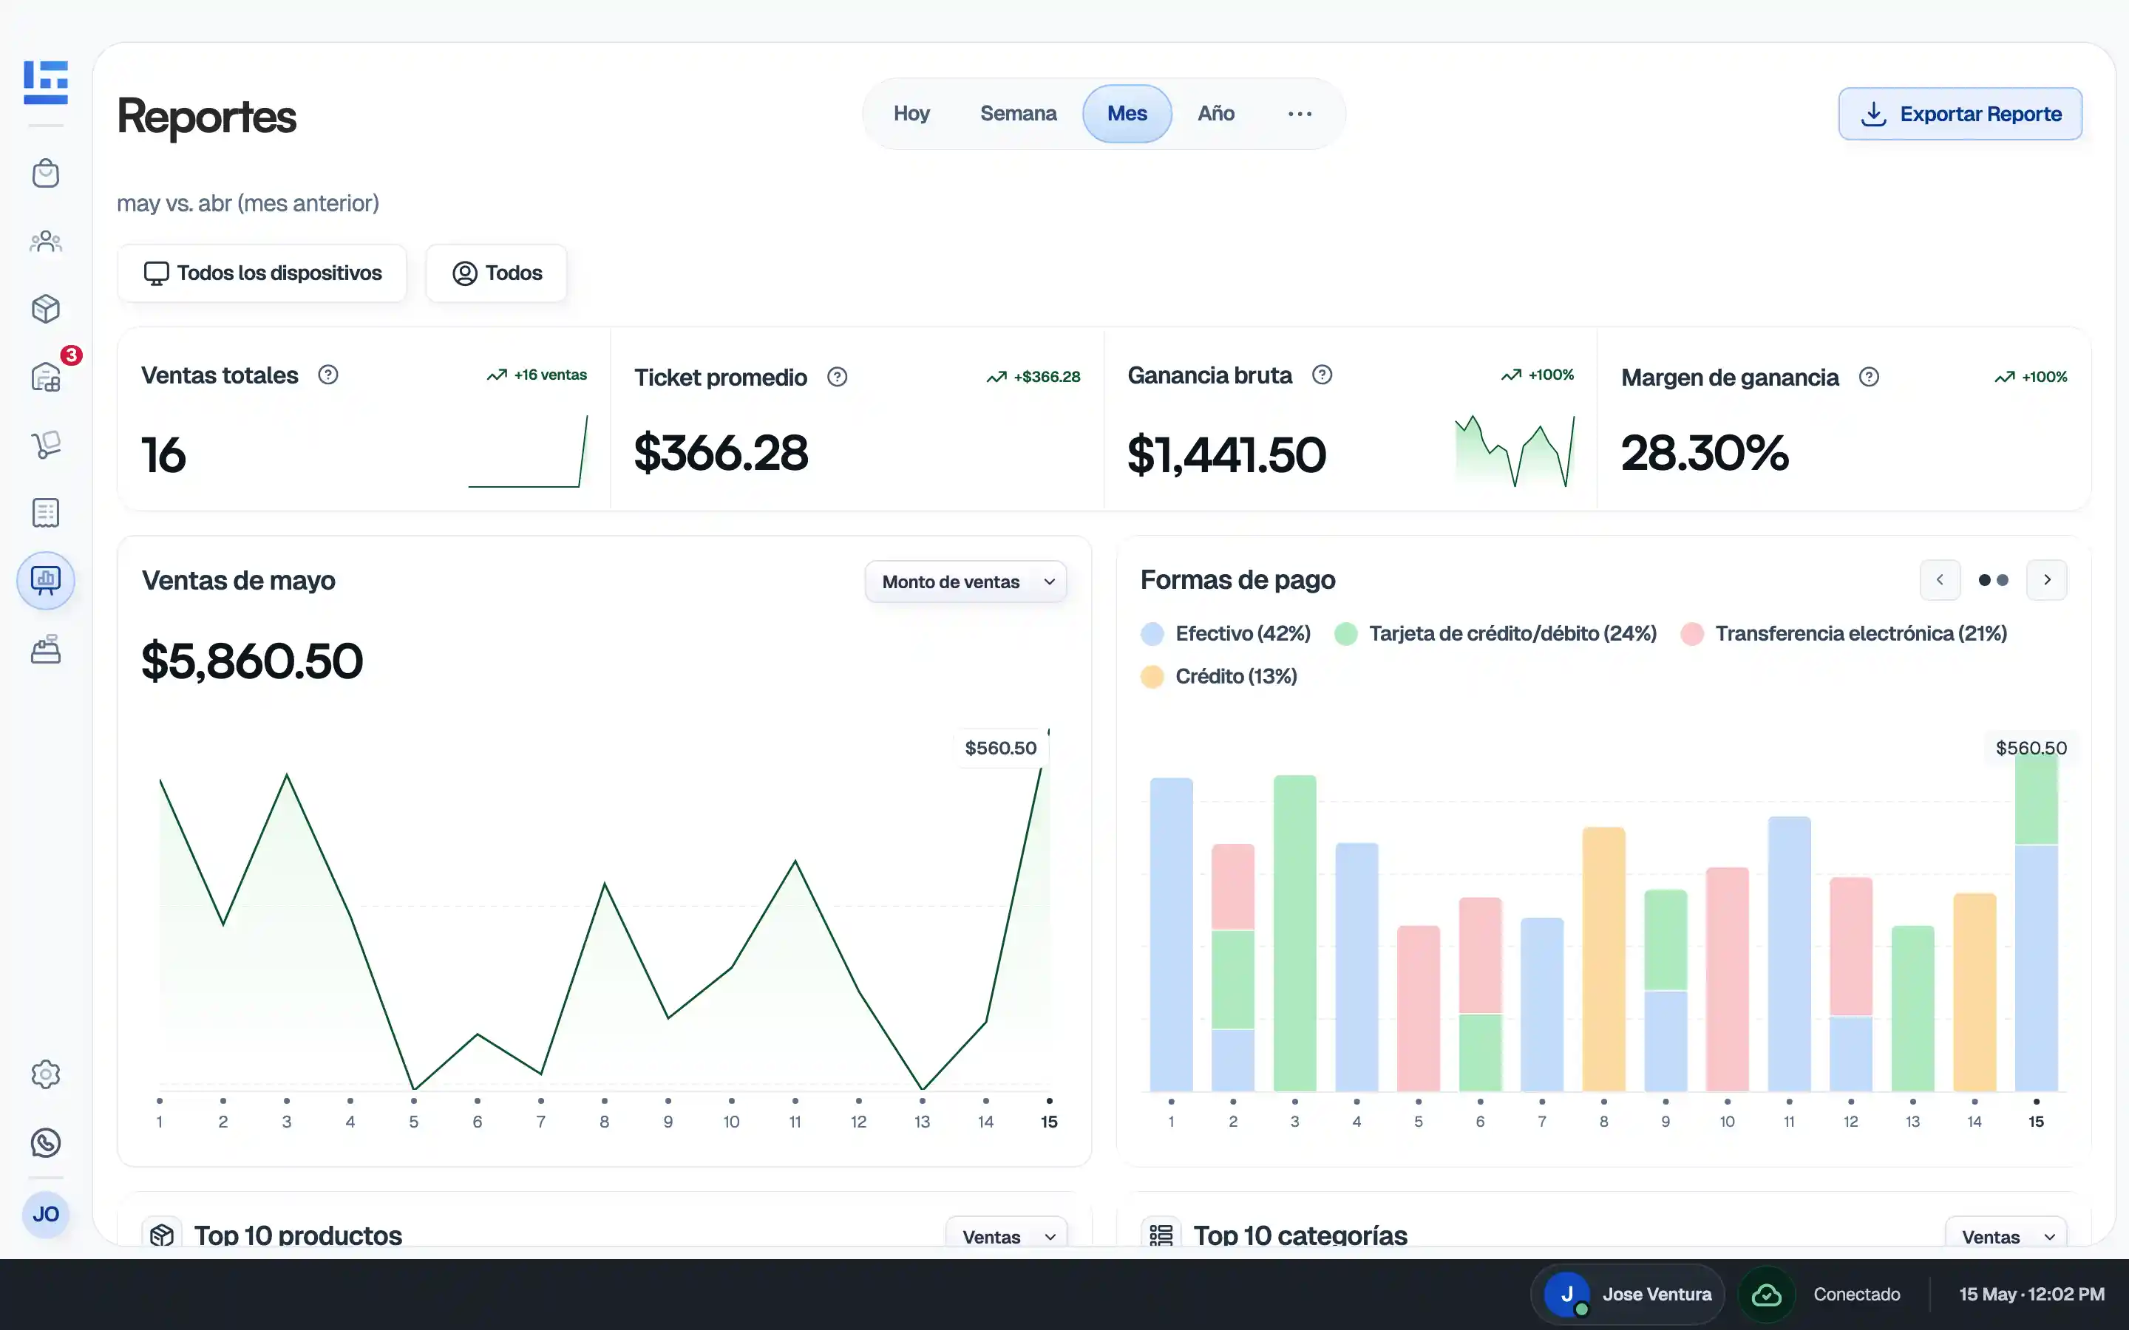Select the Mes period tab

[x=1127, y=114]
